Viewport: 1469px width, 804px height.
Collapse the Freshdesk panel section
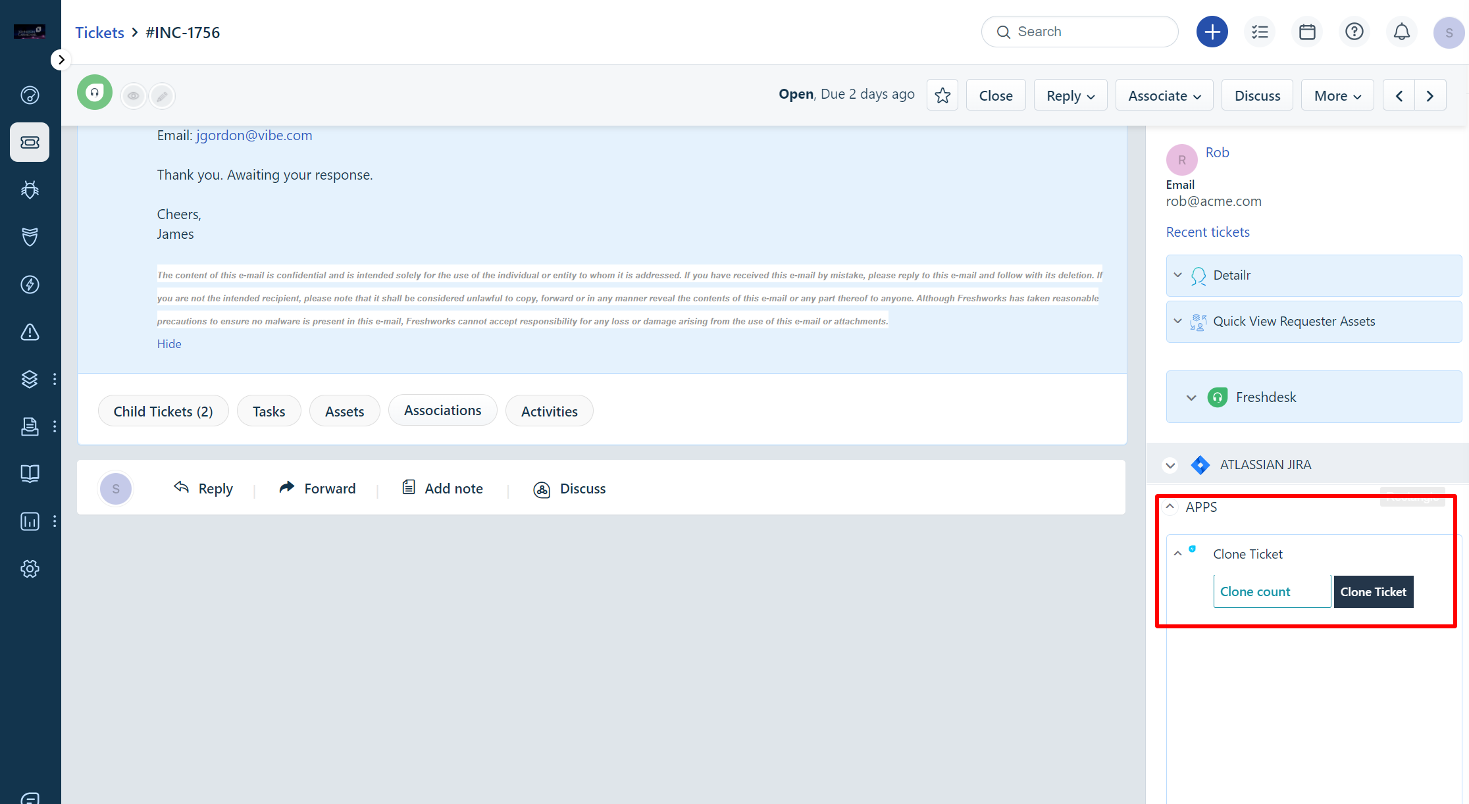tap(1191, 397)
